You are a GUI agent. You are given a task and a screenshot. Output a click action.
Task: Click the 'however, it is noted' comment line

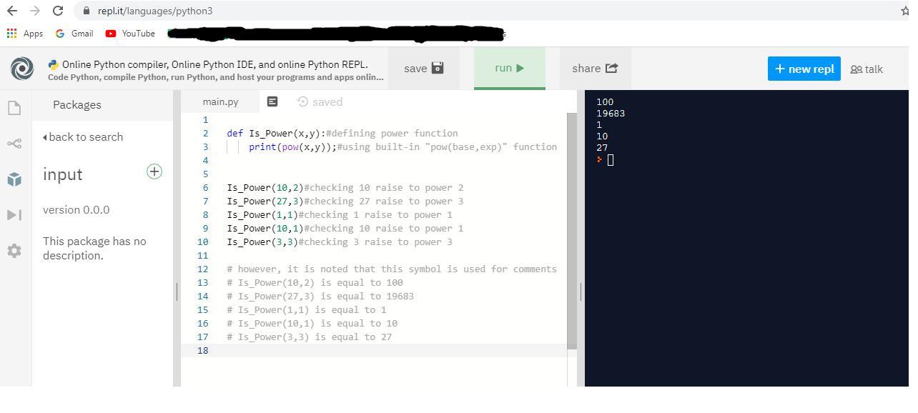(x=392, y=269)
